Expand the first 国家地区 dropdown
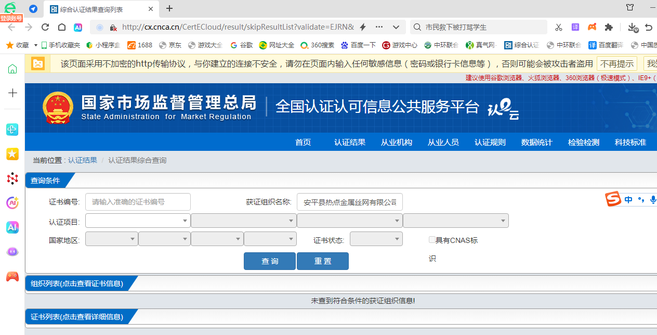The width and height of the screenshot is (657, 335). 112,239
